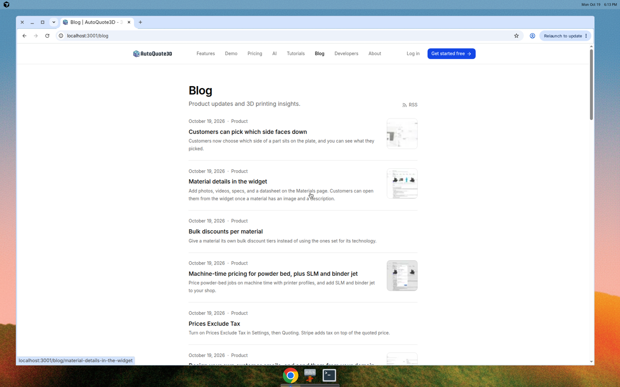
Task: Click Relaunch to update button
Action: [565, 36]
